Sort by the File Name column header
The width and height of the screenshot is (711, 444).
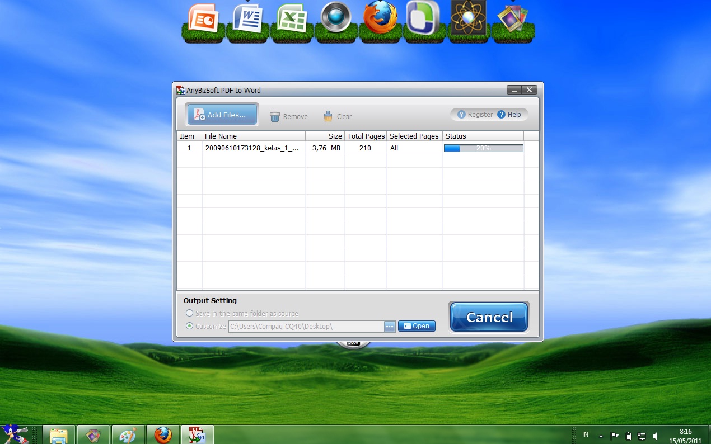[254, 136]
